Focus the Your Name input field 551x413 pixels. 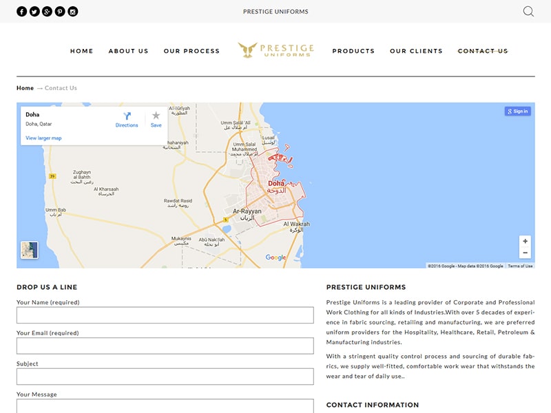pos(165,315)
